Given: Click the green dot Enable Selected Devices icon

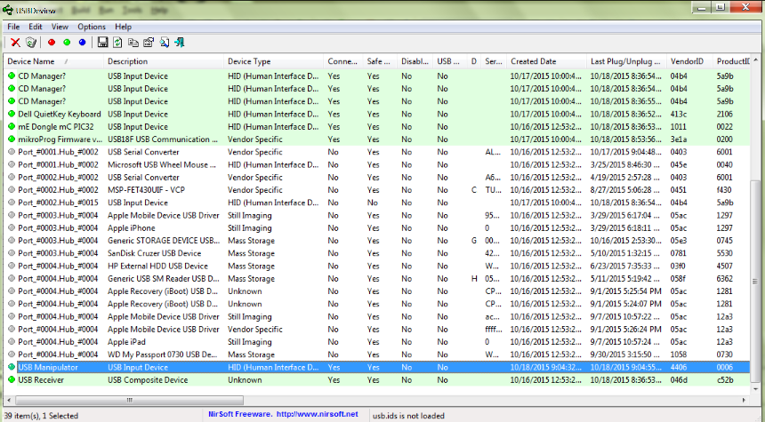Looking at the screenshot, I should pos(67,43).
